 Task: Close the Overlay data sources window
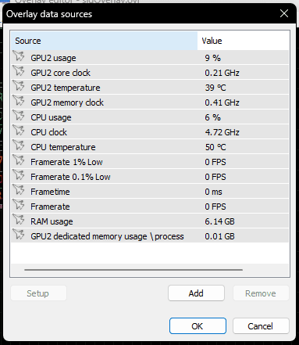(x=284, y=13)
